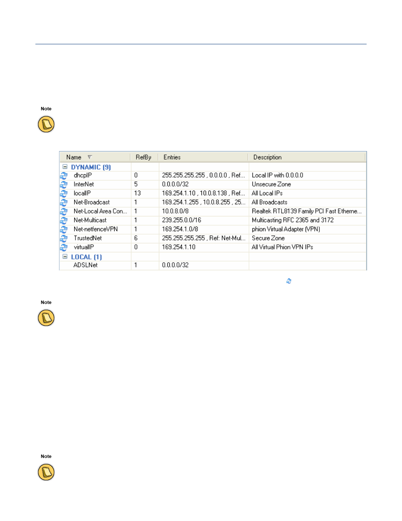Click the dynamic icon beside Net-Local Area Con...

click(x=64, y=211)
